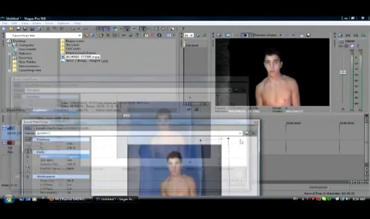Image resolution: width=370 pixels, height=219 pixels.
Task: Select the Zoom magnifier tool in Pan/Crop
Action: tap(28, 167)
